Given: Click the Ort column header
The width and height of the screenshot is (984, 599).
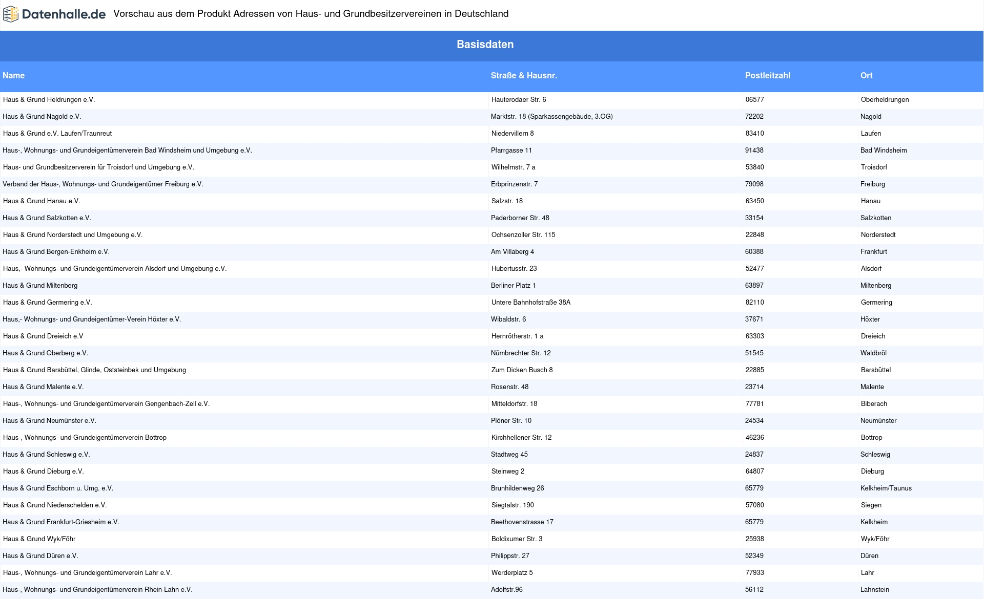Looking at the screenshot, I should [866, 76].
